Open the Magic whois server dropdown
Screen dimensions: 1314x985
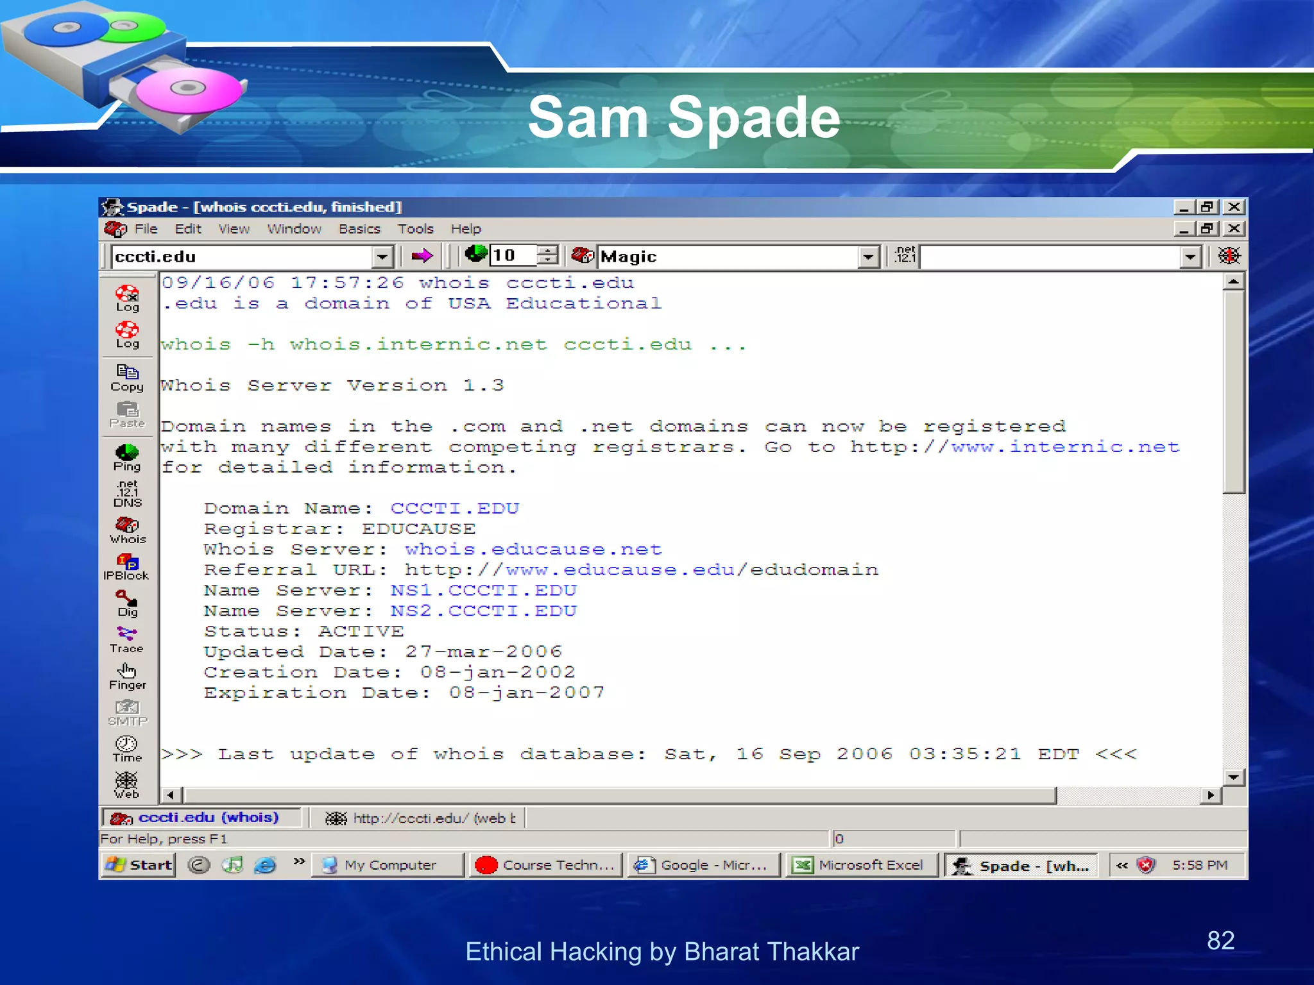868,257
